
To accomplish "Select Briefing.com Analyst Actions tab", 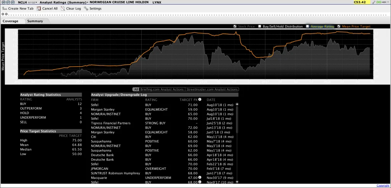I will pyautogui.click(x=162, y=89).
